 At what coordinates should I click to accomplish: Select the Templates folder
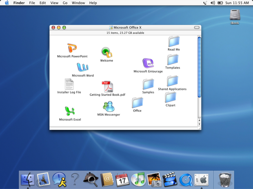pyautogui.click(x=173, y=59)
